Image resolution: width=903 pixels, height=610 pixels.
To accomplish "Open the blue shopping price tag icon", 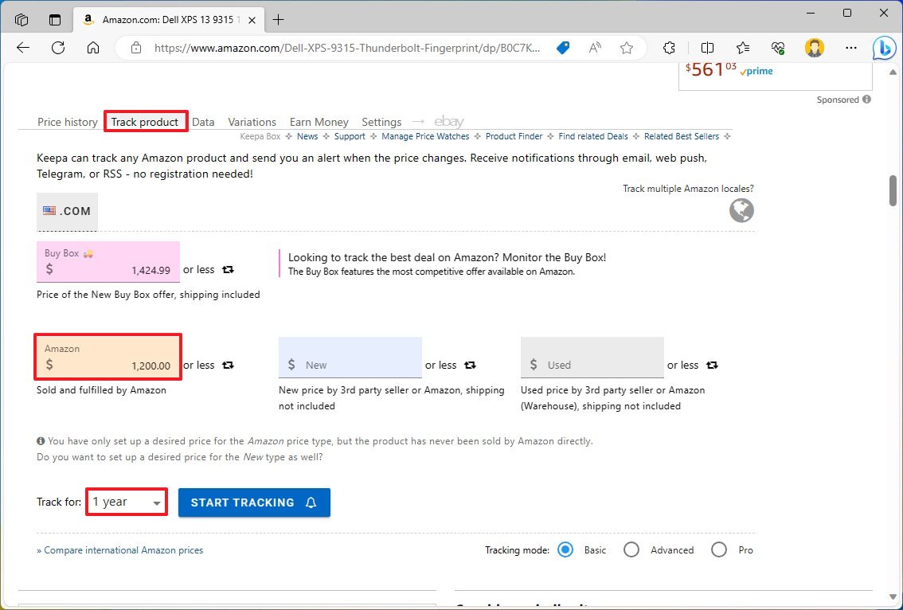I will (563, 48).
